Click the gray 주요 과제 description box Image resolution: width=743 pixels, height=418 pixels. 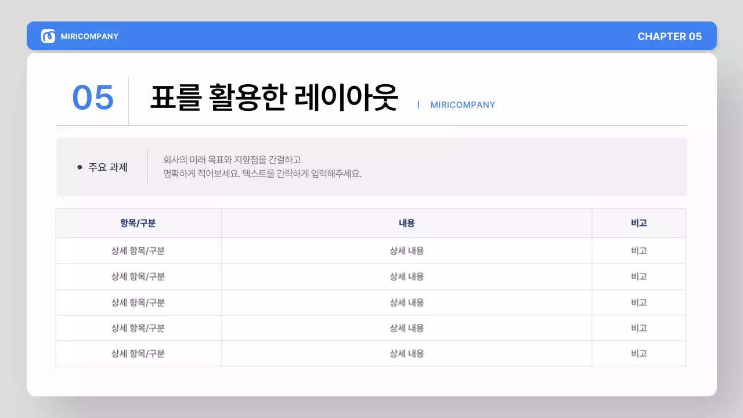coord(371,167)
